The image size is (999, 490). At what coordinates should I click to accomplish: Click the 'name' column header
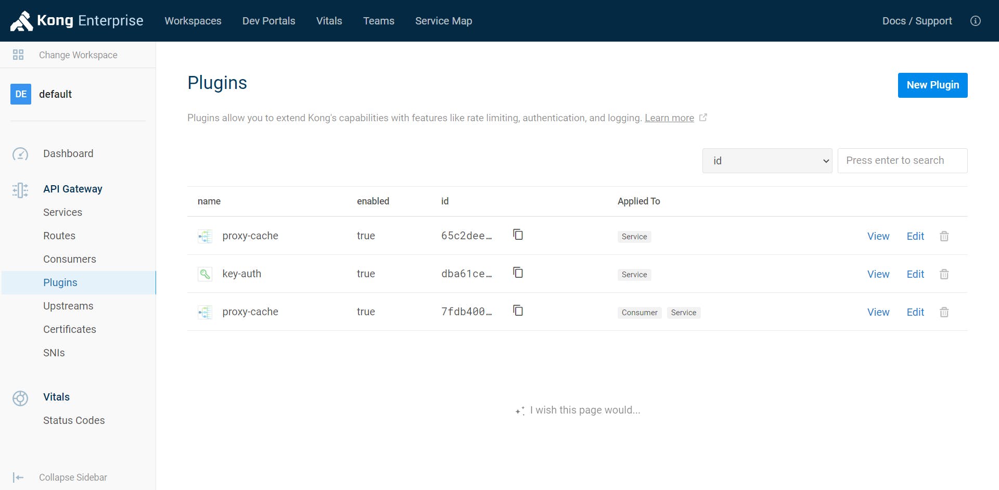pos(209,201)
